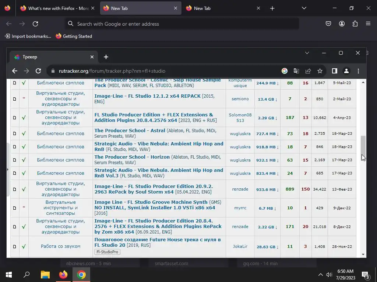The height and width of the screenshot is (282, 377).
Task: Download the 13.4 GB torrent link
Action: coord(267,99)
